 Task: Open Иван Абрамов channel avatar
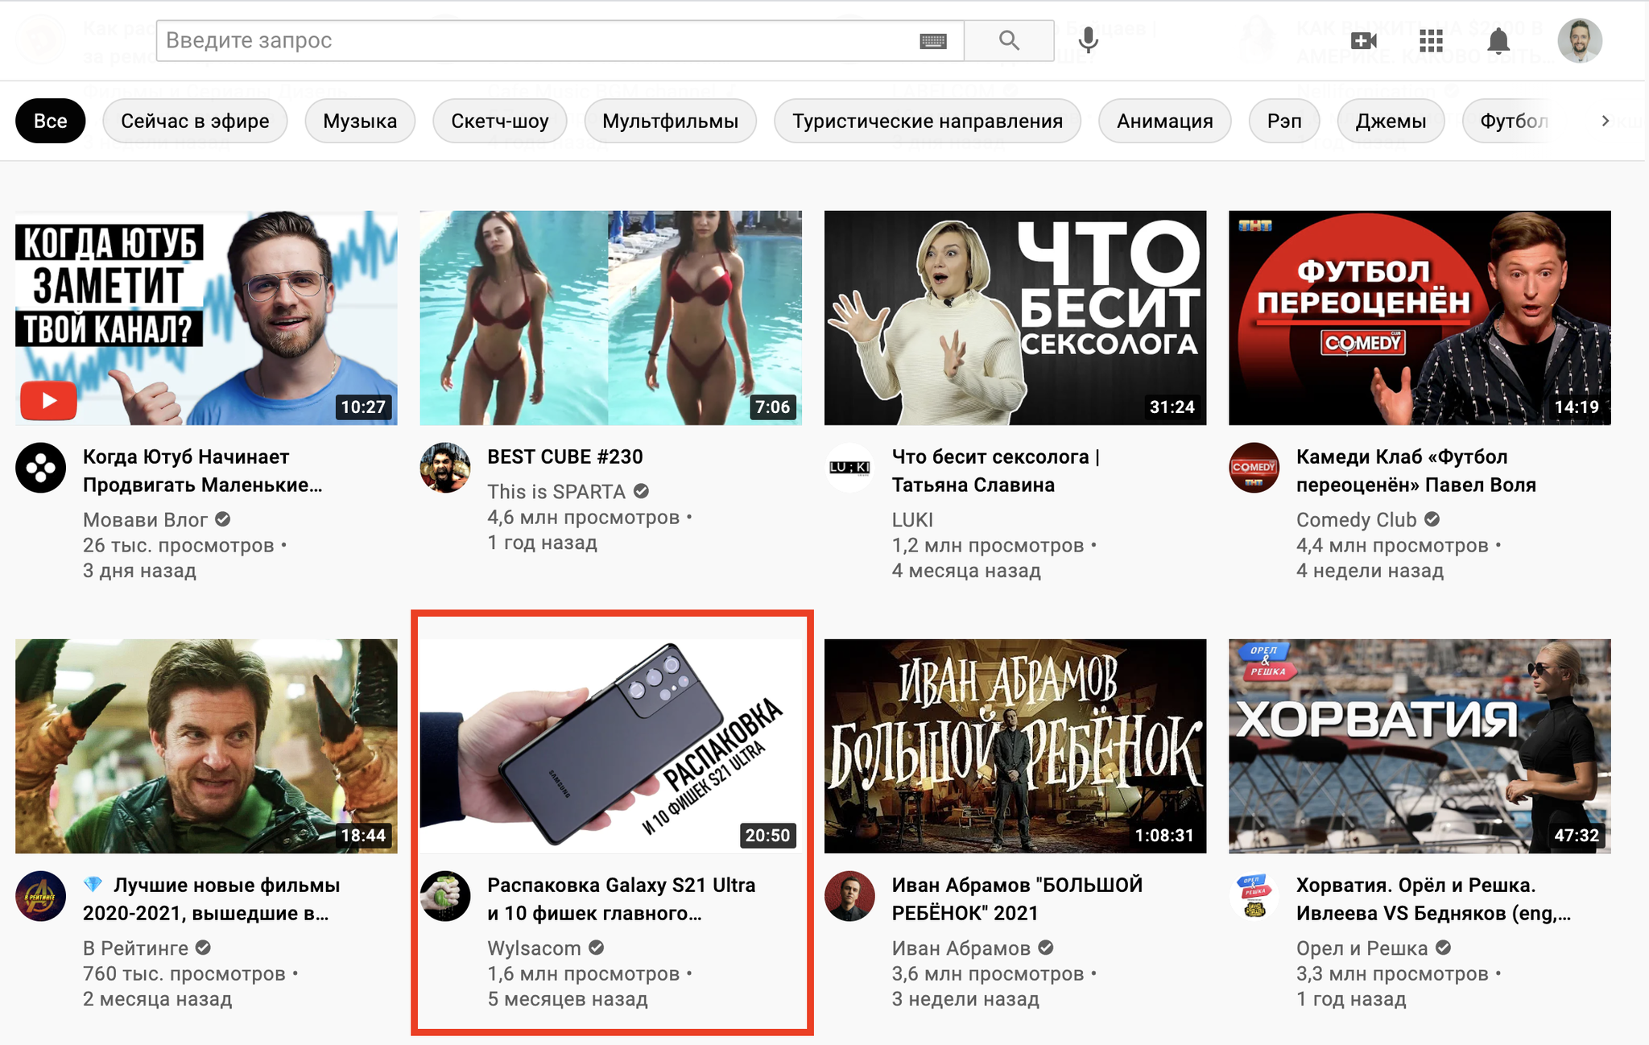point(849,895)
